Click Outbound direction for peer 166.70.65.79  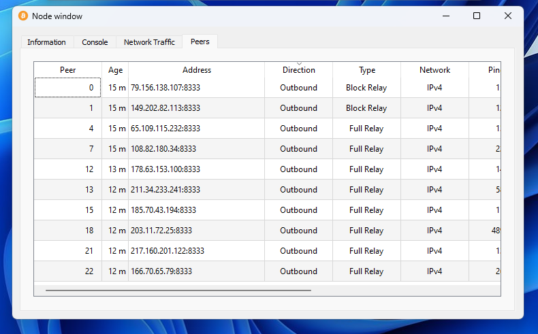[x=298, y=271]
